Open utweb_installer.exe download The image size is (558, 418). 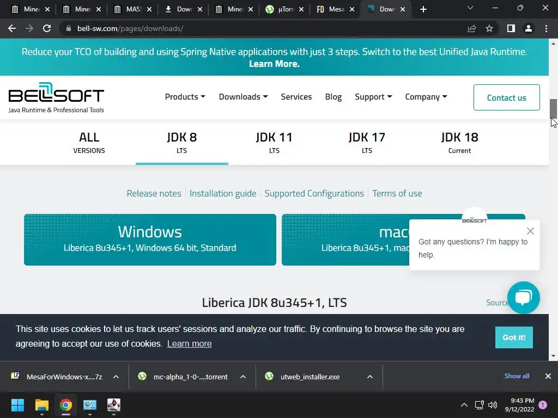[x=303, y=377]
